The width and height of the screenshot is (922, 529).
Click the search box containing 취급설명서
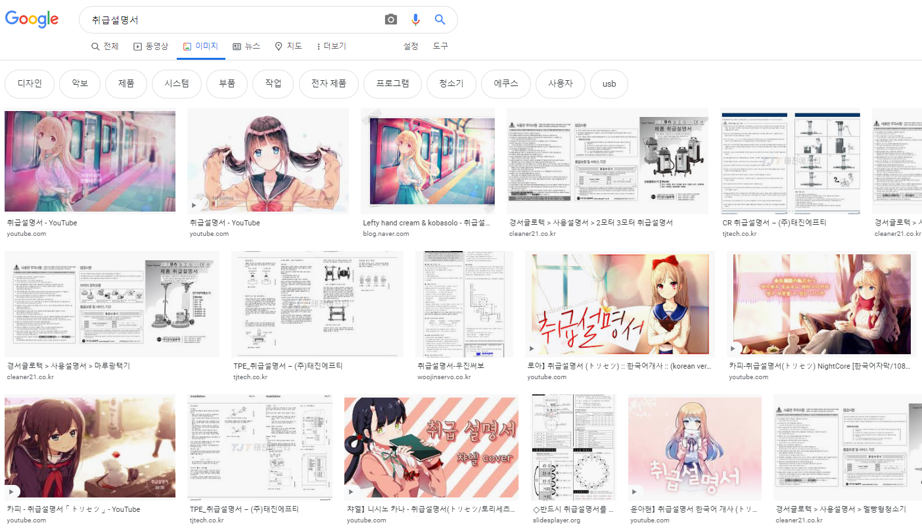click(x=268, y=20)
